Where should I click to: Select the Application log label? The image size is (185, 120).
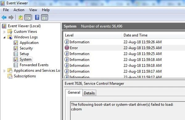pyautogui.click(x=29, y=43)
